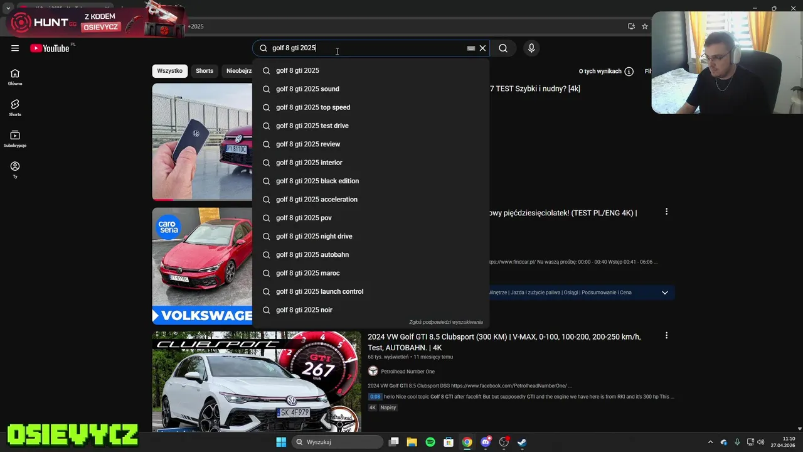Click the Wyszukaj taskbar search box

(x=338, y=442)
